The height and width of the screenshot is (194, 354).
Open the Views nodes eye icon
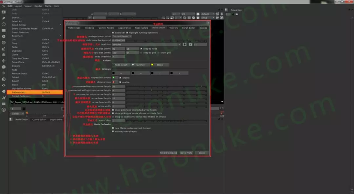click(x=4, y=85)
